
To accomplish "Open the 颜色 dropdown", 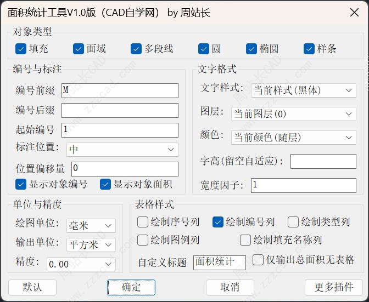I will 293,138.
